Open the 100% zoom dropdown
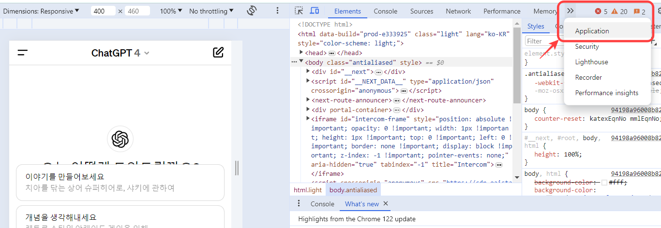Viewport: 661px width, 228px height. click(171, 11)
